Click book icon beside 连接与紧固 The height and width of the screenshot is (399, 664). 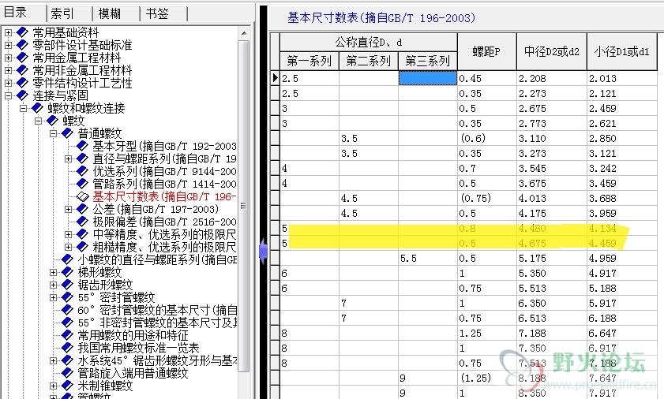click(x=22, y=95)
